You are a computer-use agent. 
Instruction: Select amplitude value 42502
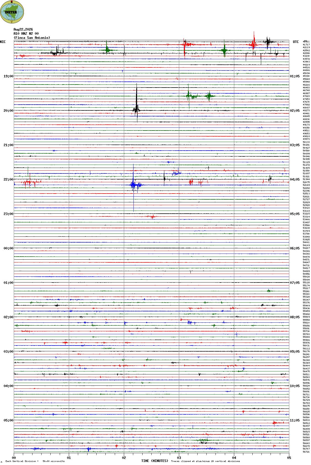coord(306,50)
